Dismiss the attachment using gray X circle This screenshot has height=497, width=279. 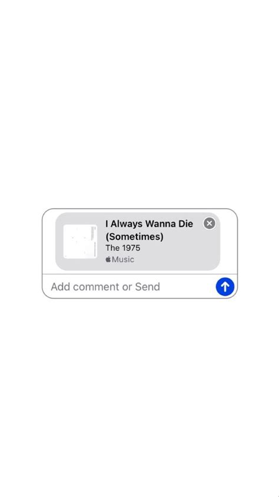[209, 223]
